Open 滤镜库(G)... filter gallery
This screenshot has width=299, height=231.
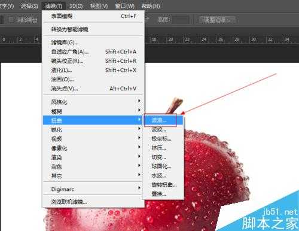pos(93,42)
